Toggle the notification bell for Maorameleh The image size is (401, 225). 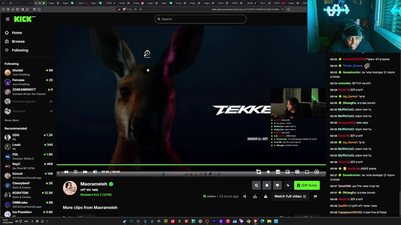point(267,185)
